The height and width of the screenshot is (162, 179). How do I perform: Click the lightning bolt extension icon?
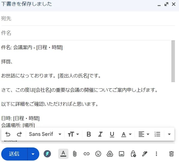tap(47, 154)
